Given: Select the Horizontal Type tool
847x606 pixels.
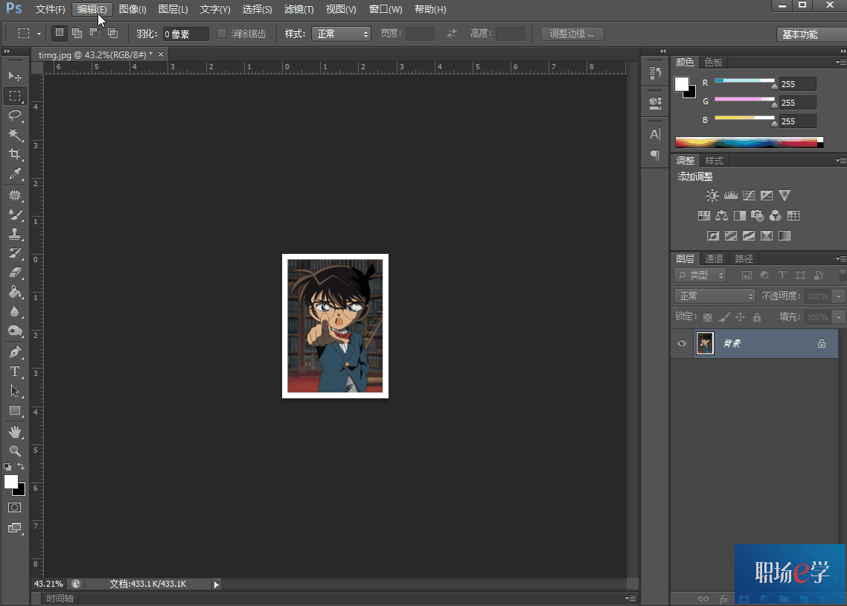Looking at the screenshot, I should [x=14, y=371].
